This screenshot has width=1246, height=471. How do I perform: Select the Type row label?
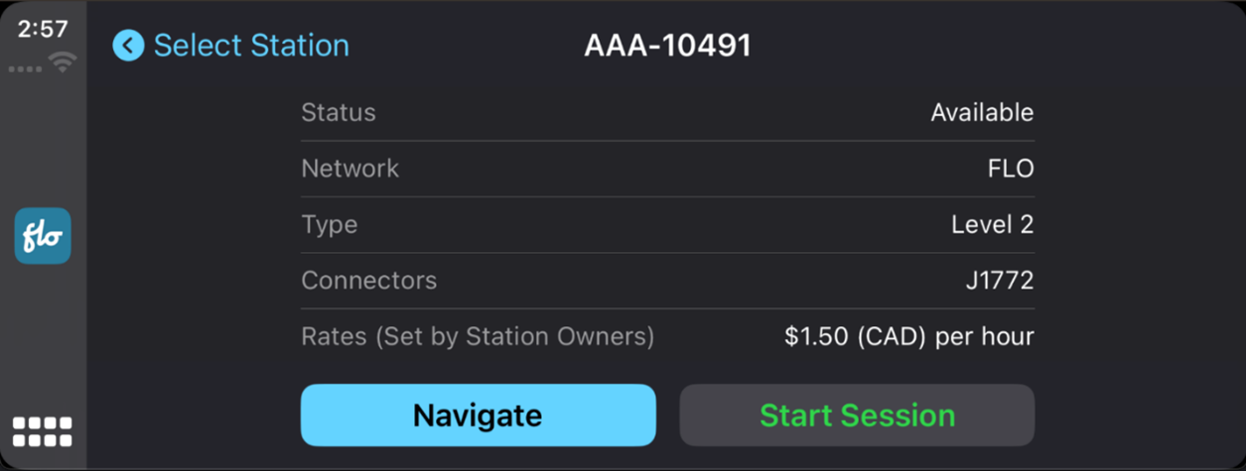[329, 225]
